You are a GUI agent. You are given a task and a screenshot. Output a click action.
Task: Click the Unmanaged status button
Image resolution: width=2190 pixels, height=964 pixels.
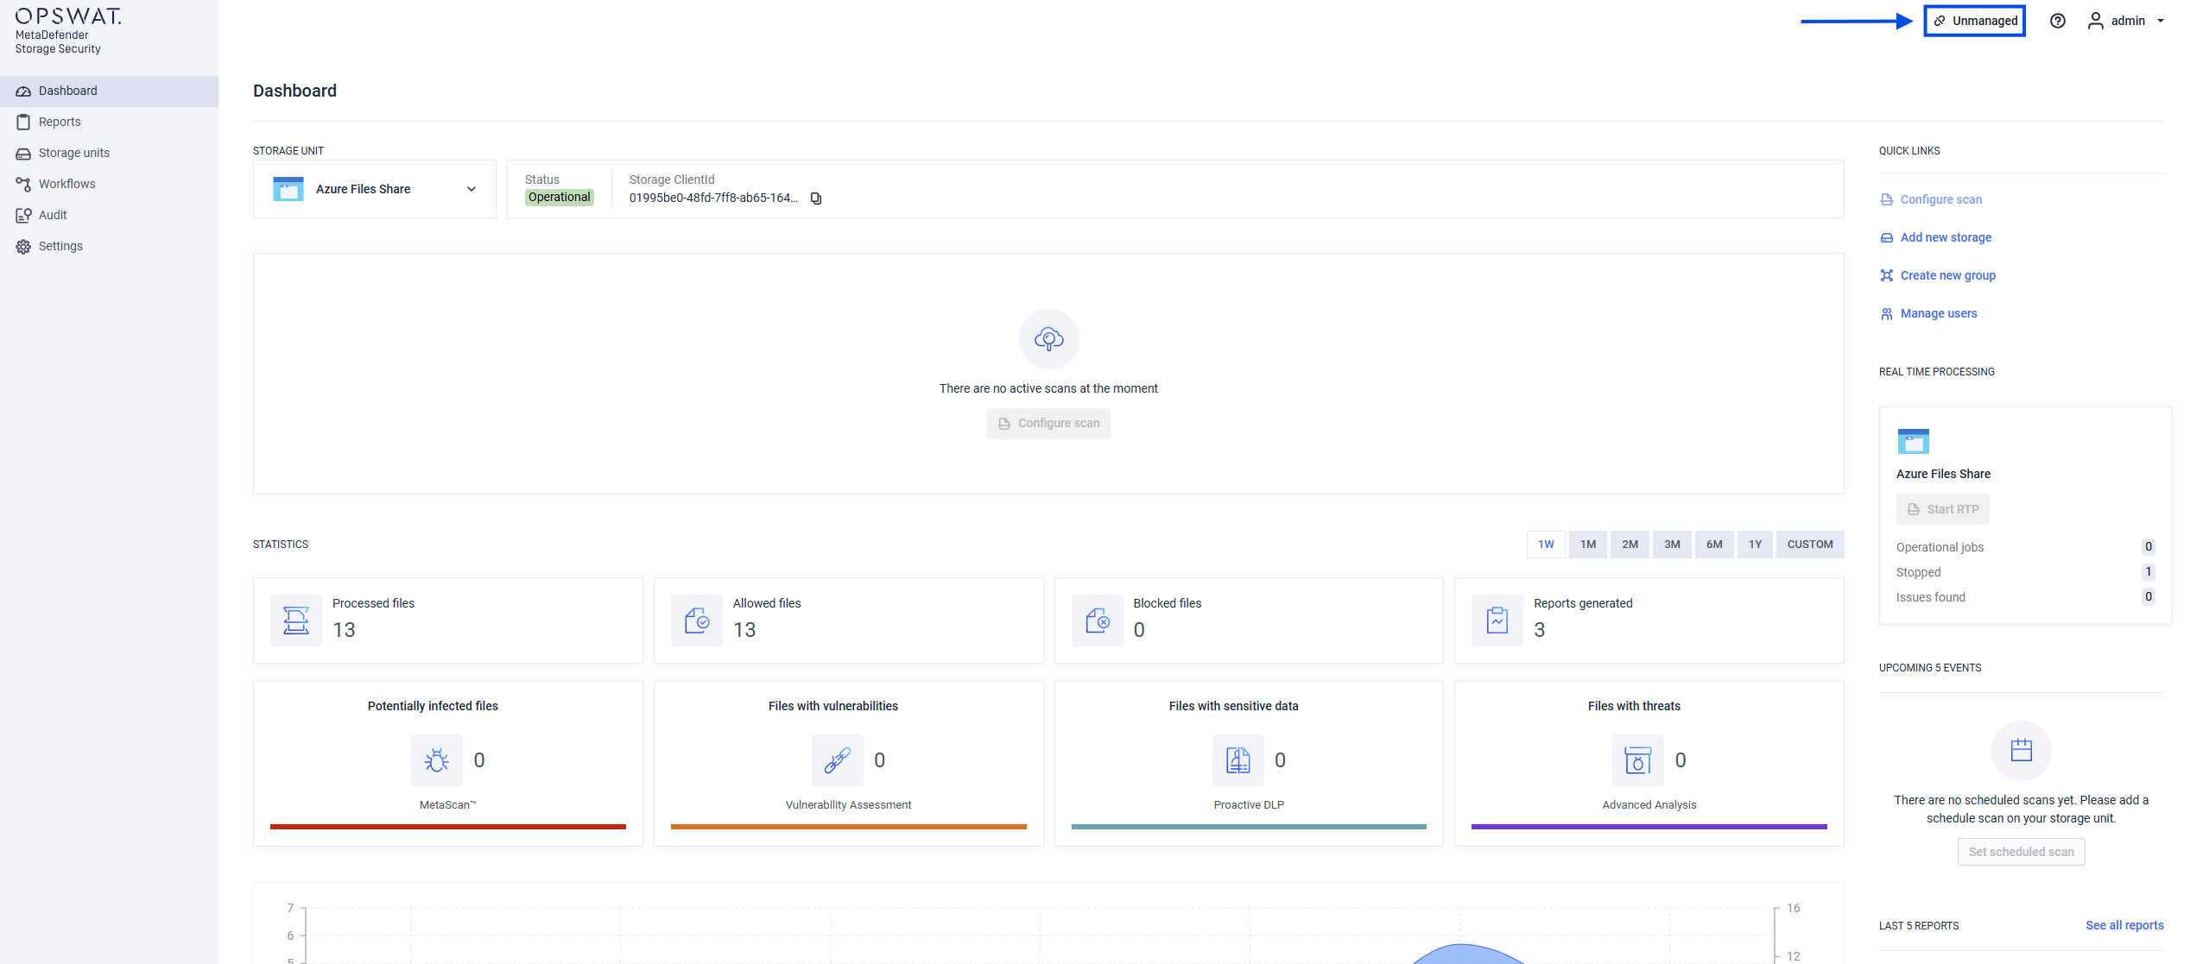point(1974,21)
